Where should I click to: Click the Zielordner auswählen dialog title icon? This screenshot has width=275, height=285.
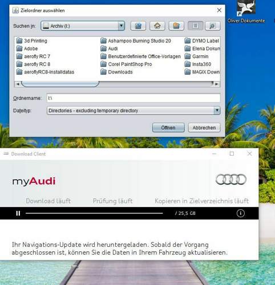15,10
